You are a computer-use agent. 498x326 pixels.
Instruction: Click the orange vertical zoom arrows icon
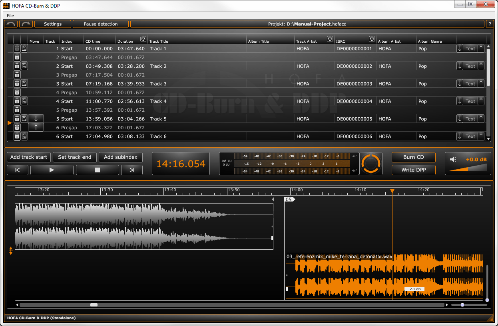pyautogui.click(x=11, y=251)
